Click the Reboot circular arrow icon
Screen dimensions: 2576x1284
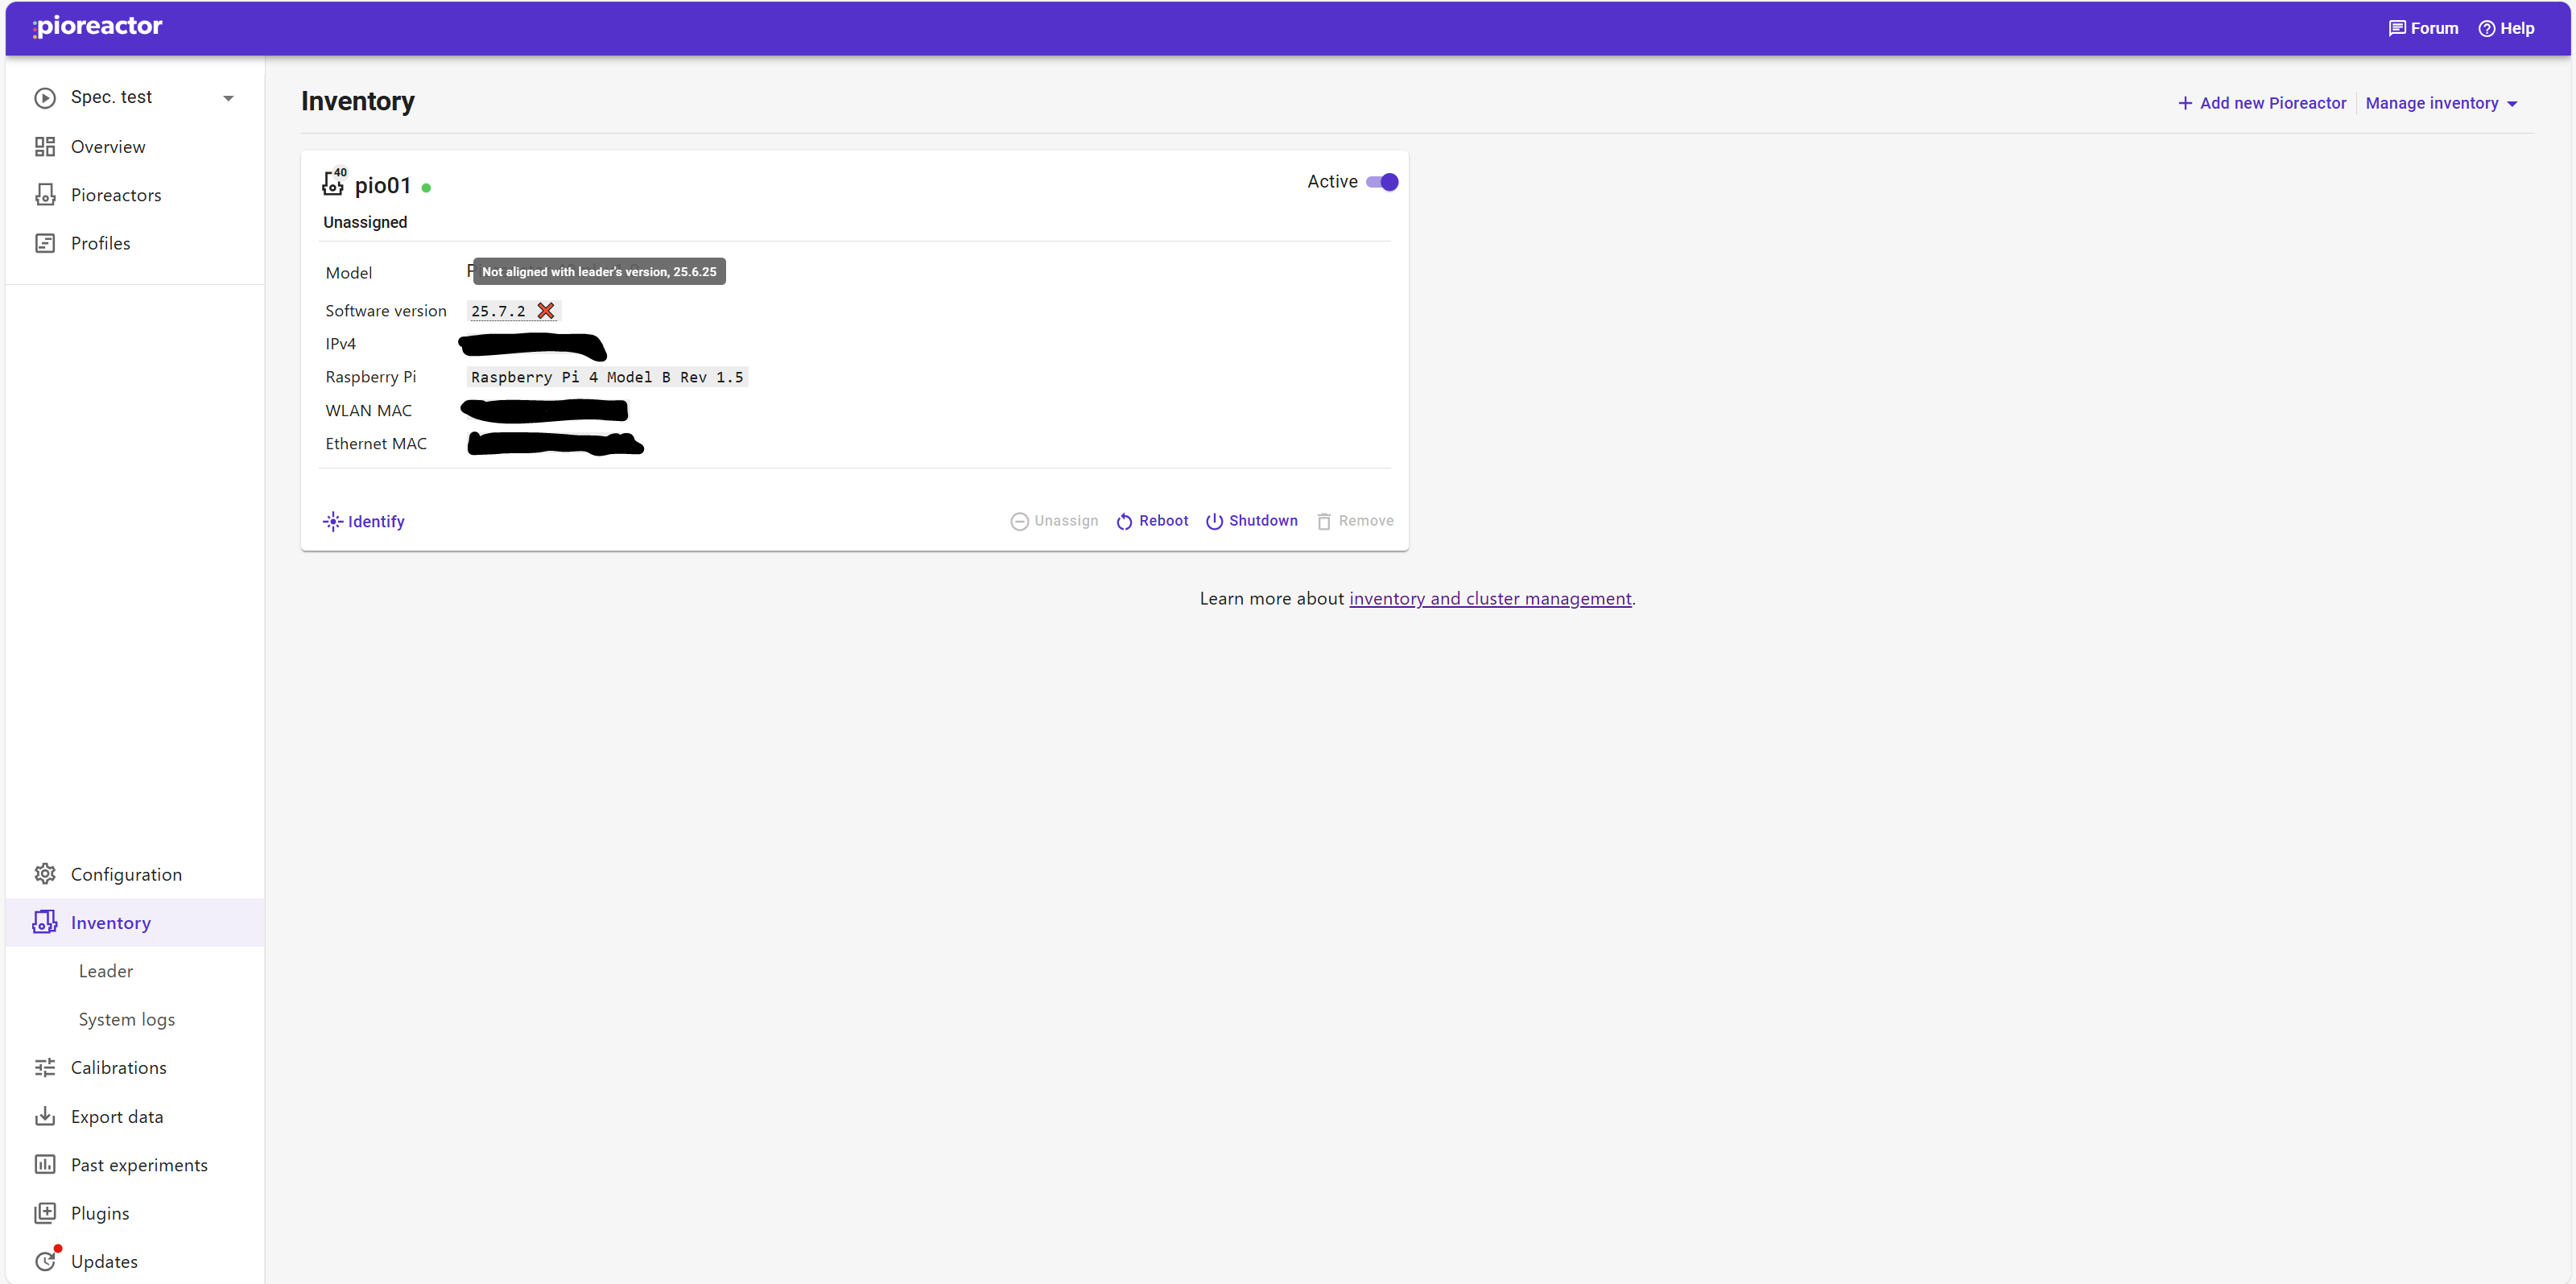tap(1124, 521)
